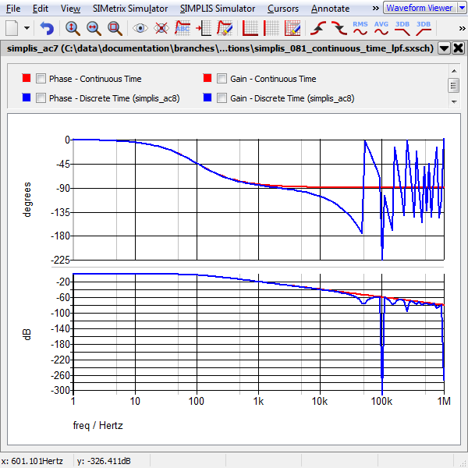The height and width of the screenshot is (468, 468).
Task: Click the show curves eye icon
Action: (x=141, y=28)
